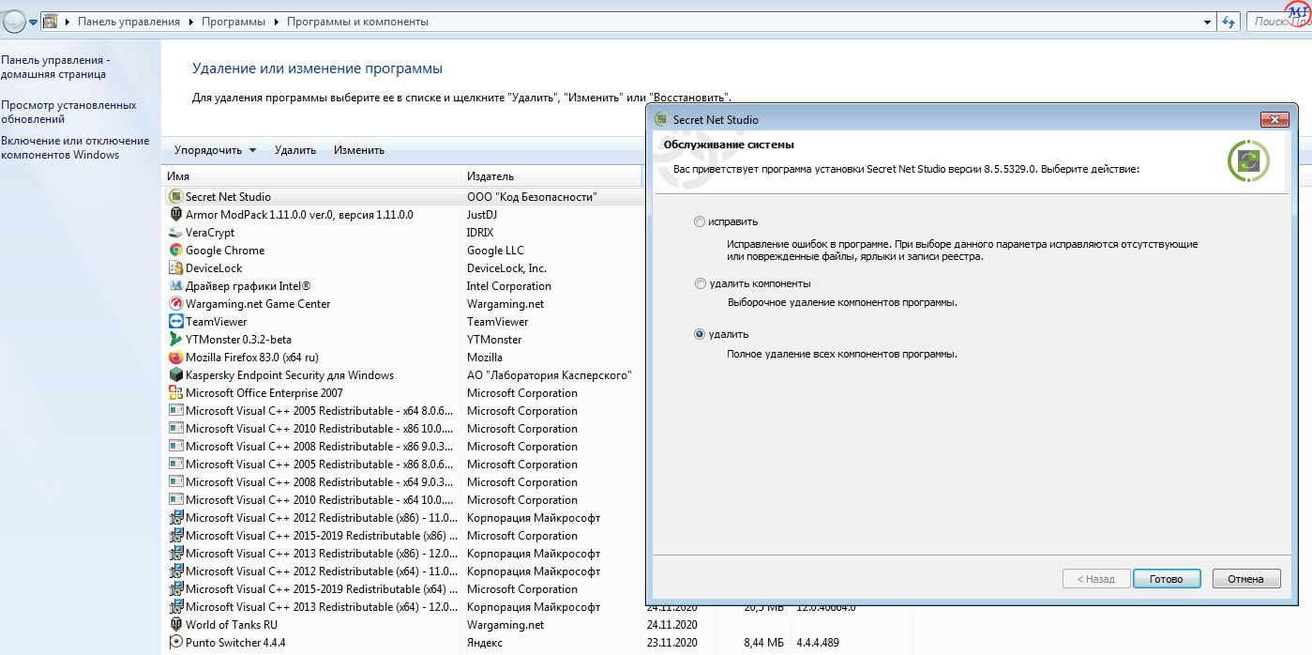
Task: Select the "АО "Лаборатория Касперского"" publisher cell
Action: tap(550, 375)
